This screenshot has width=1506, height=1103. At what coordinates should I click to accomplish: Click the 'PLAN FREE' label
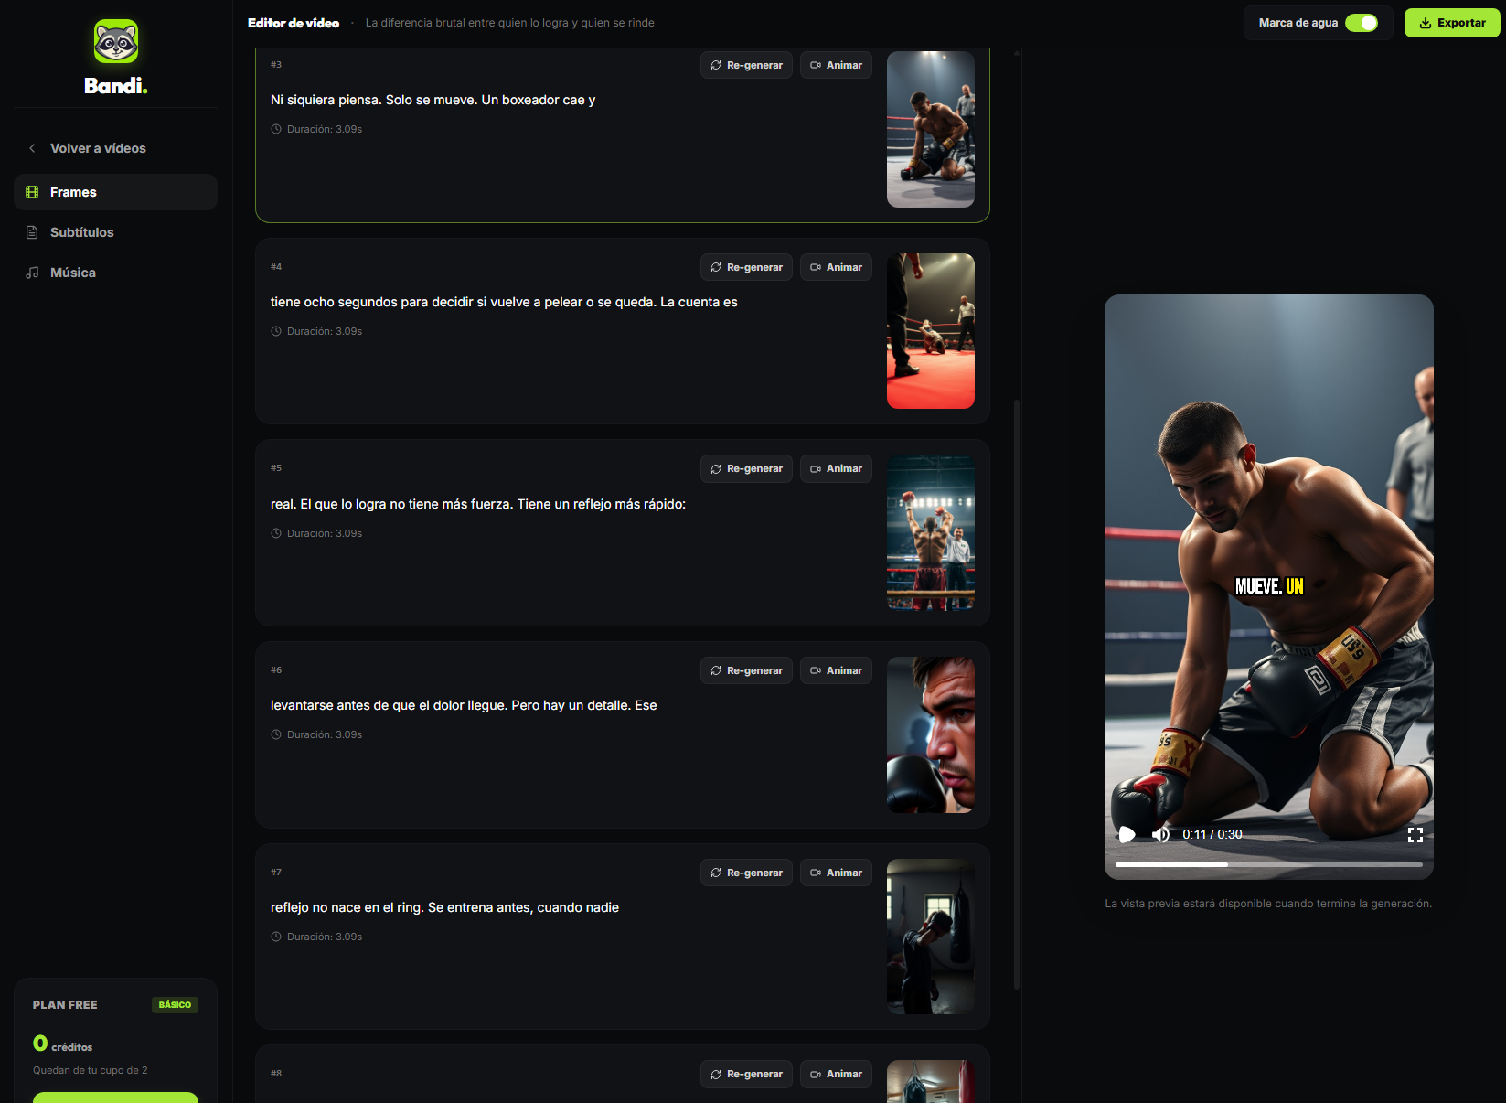[x=65, y=1005]
